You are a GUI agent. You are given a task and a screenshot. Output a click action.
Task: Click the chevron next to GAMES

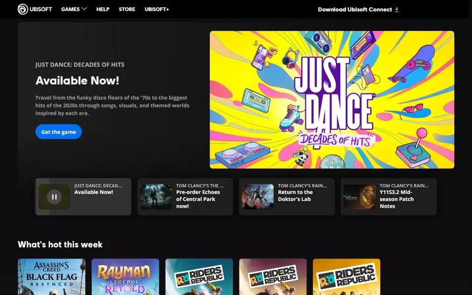pos(84,9)
